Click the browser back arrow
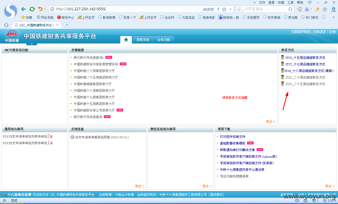Viewport: 338px width, 204px height. point(24,9)
